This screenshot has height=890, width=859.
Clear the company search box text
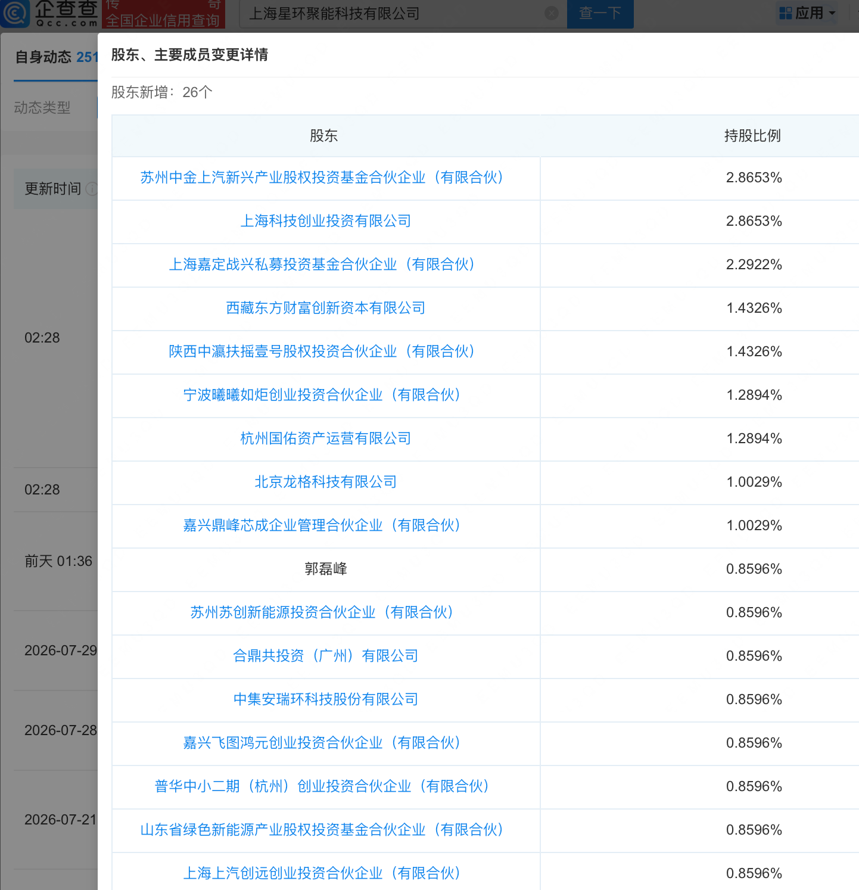[x=552, y=13]
